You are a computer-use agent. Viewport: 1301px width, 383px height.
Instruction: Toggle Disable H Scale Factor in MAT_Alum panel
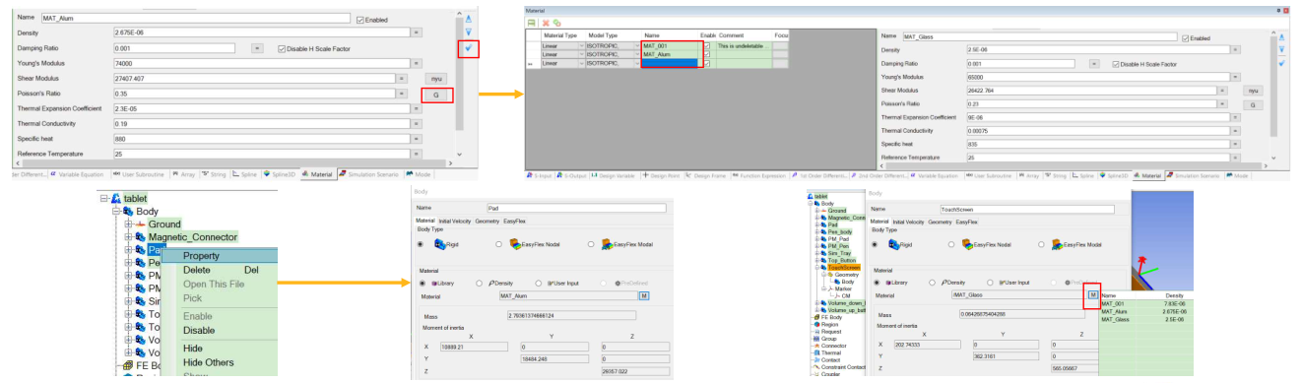click(282, 47)
